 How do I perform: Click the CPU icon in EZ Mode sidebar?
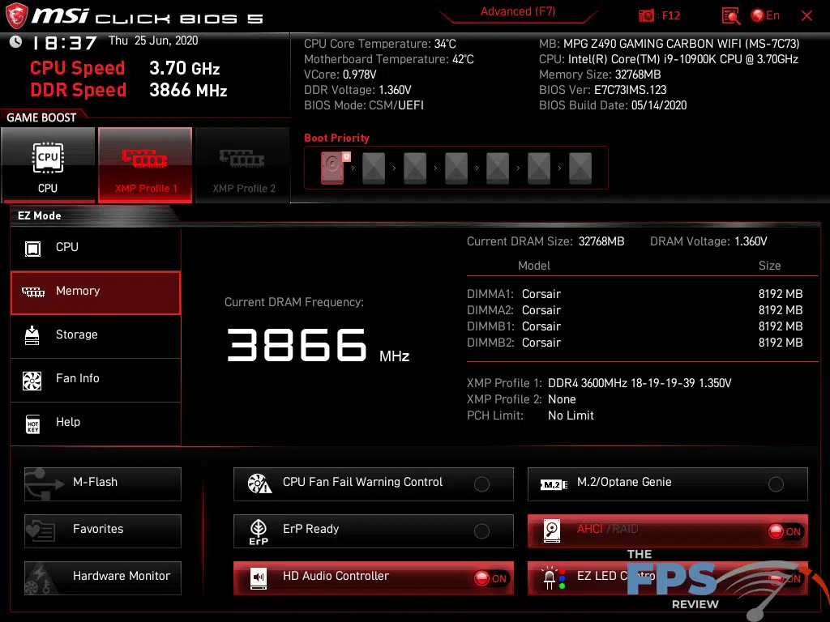pos(32,249)
